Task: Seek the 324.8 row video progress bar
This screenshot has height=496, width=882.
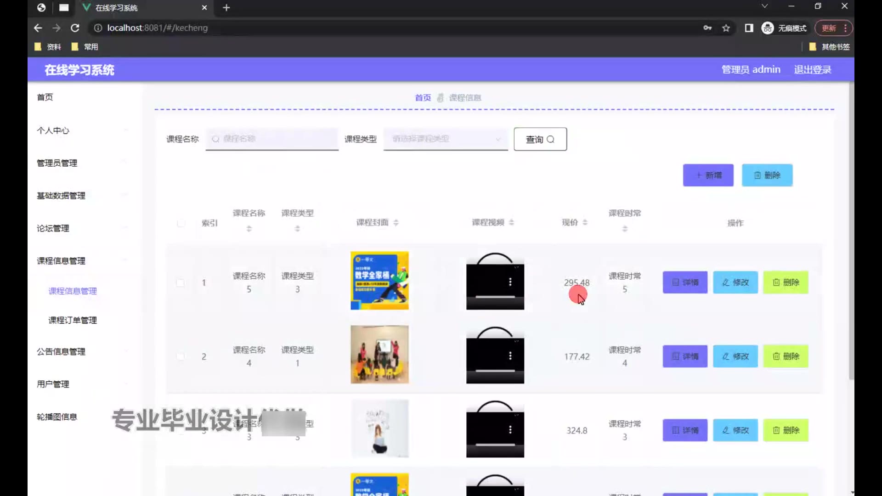Action: point(495,445)
